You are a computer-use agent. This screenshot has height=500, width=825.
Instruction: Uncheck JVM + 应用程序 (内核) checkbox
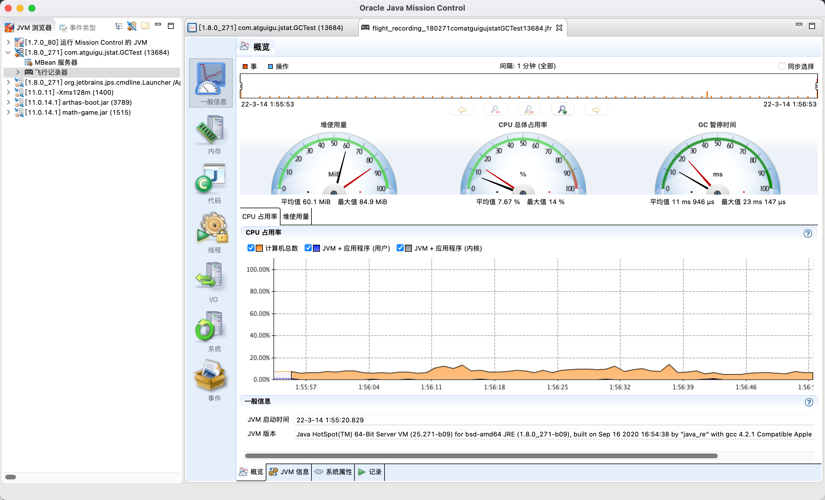(x=400, y=248)
